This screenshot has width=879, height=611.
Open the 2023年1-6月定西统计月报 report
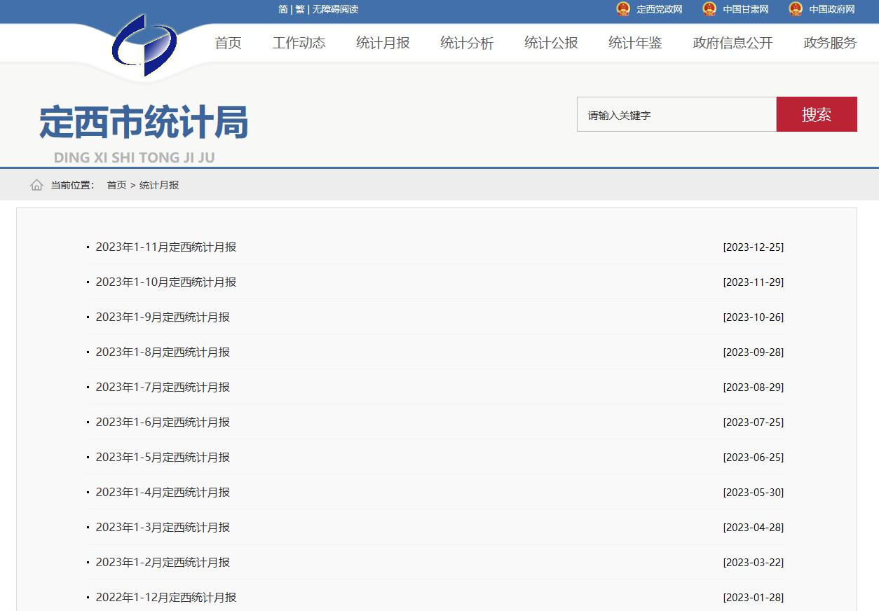tap(163, 423)
